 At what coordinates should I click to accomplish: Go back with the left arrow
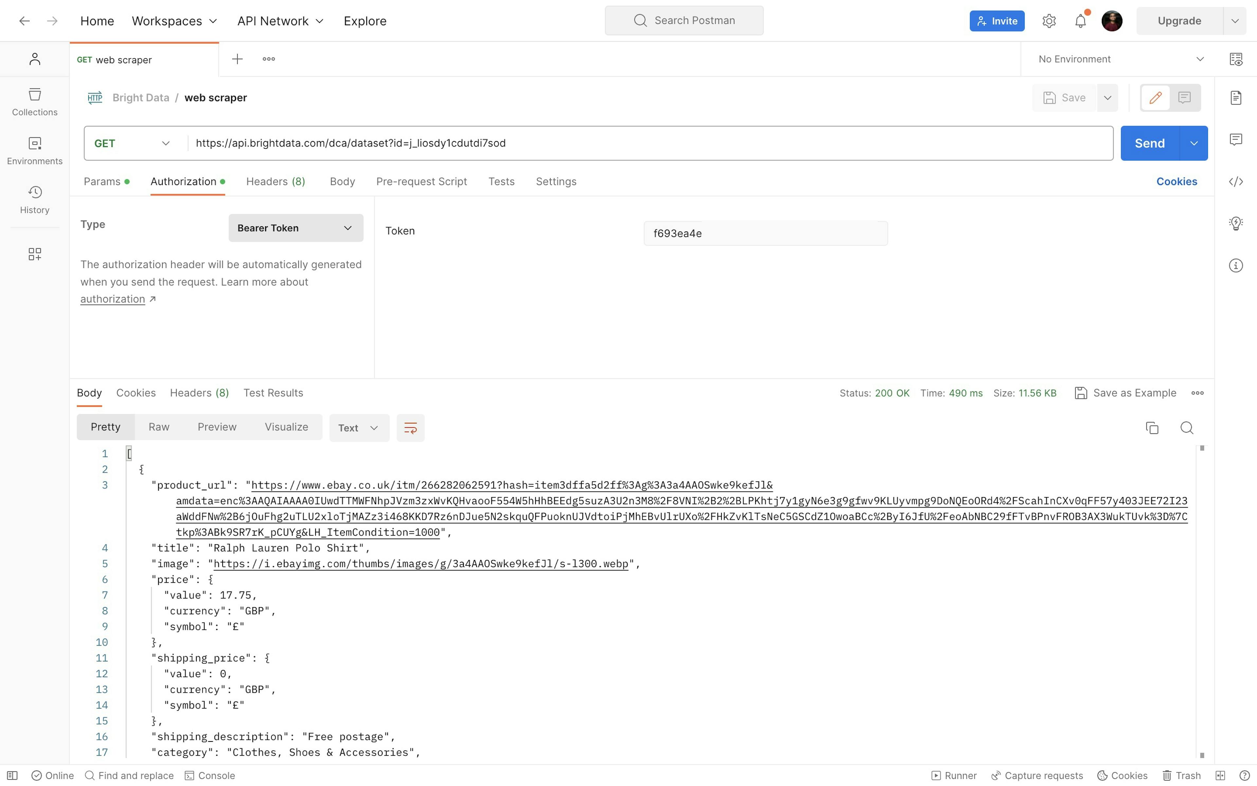24,21
